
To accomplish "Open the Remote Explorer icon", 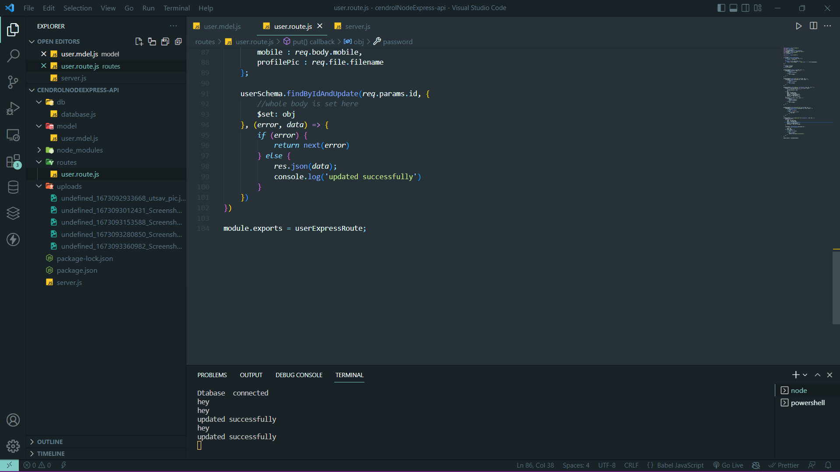I will (x=13, y=135).
